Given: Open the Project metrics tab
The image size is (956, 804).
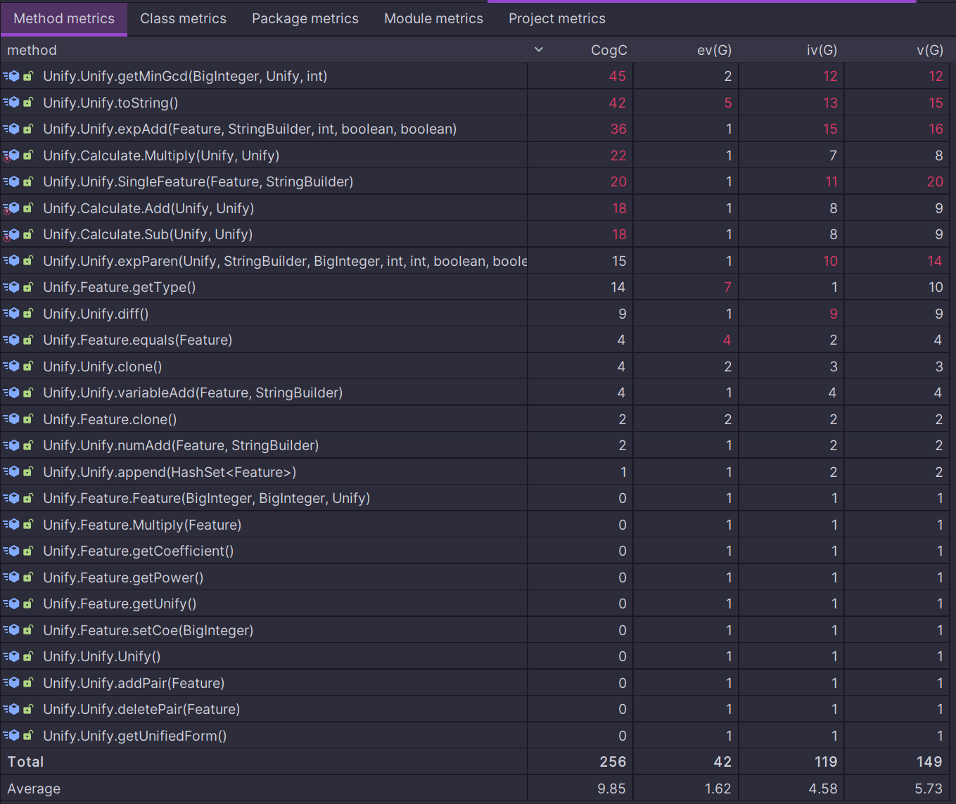Looking at the screenshot, I should (x=557, y=19).
